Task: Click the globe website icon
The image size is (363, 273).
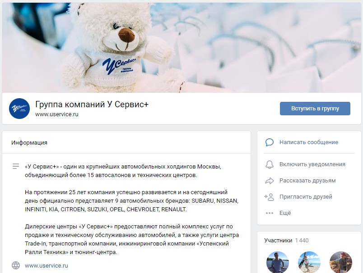Action: [16, 265]
